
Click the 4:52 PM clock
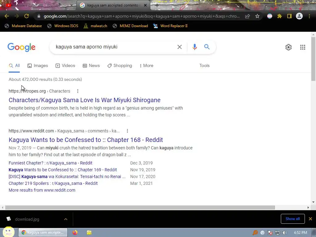click(x=300, y=233)
